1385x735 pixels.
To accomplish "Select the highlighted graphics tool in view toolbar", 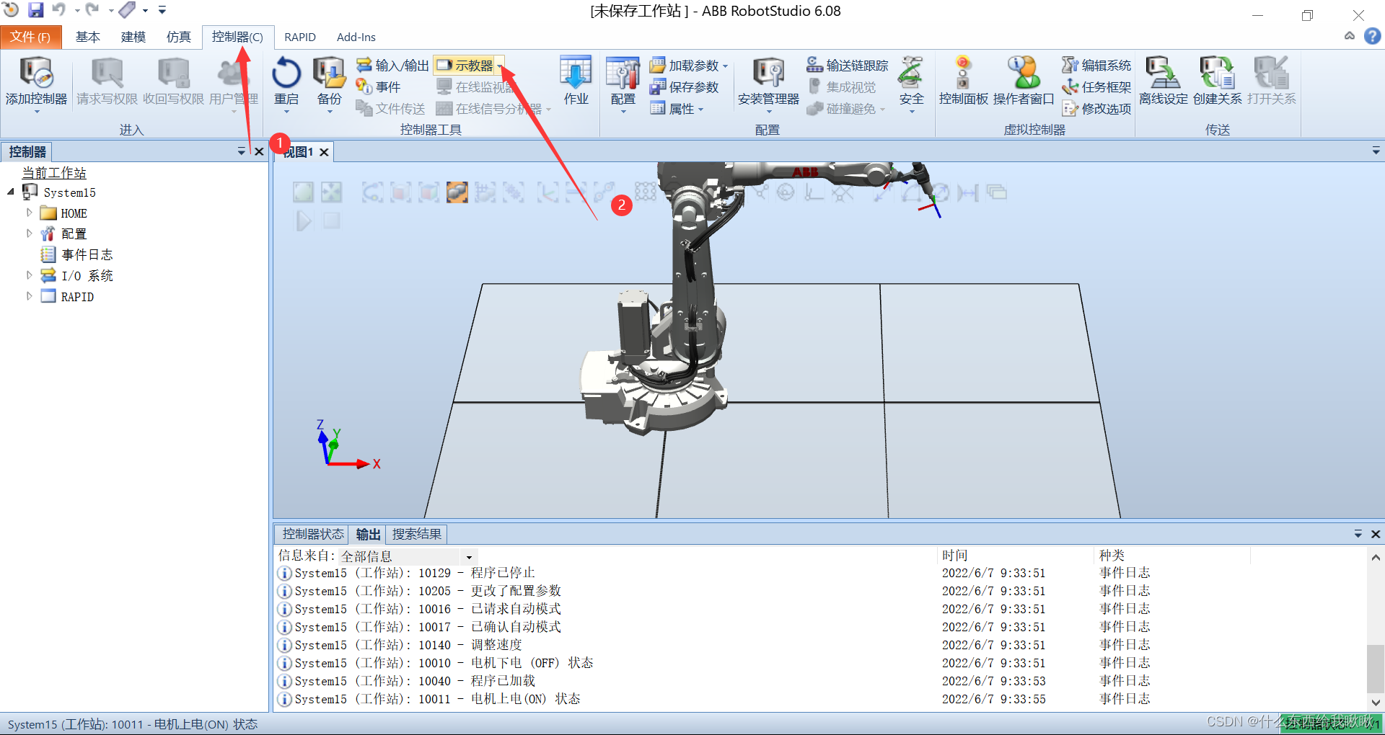I will click(457, 192).
